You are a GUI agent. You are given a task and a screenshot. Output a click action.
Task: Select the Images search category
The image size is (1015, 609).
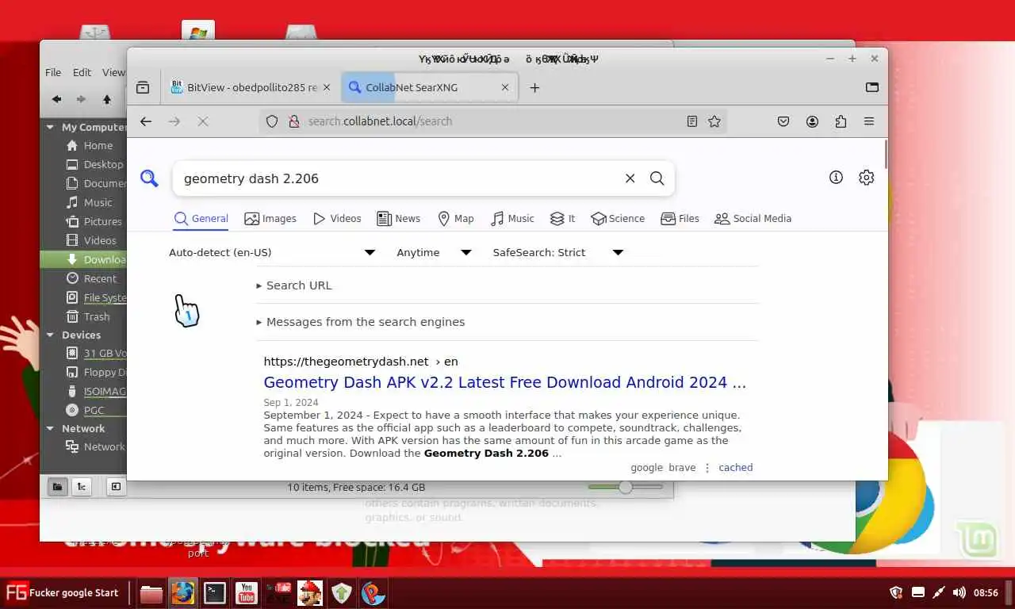click(x=270, y=219)
